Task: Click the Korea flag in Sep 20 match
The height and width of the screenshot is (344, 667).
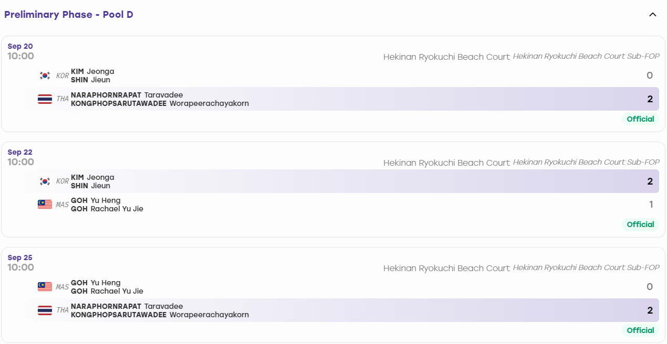Action: click(45, 76)
